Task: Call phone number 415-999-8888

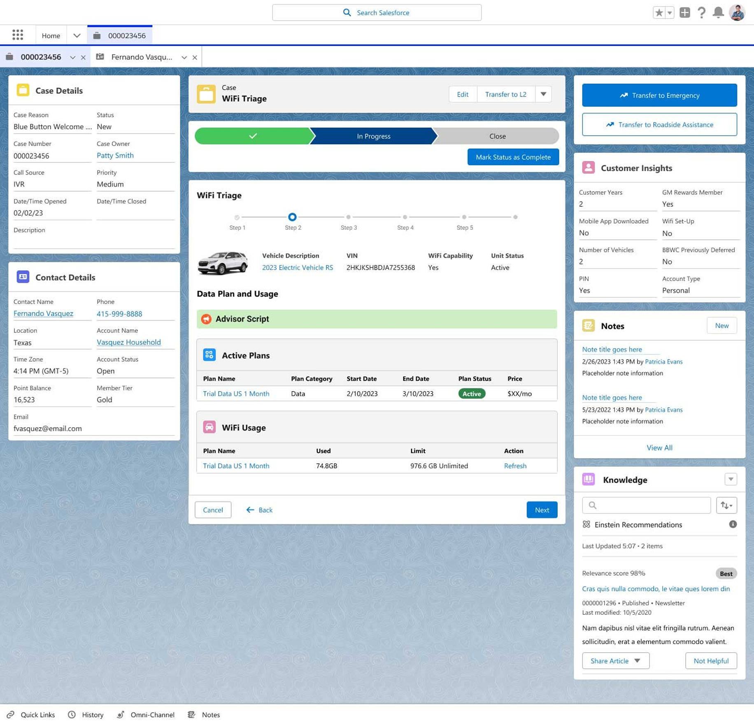Action: pyautogui.click(x=119, y=314)
